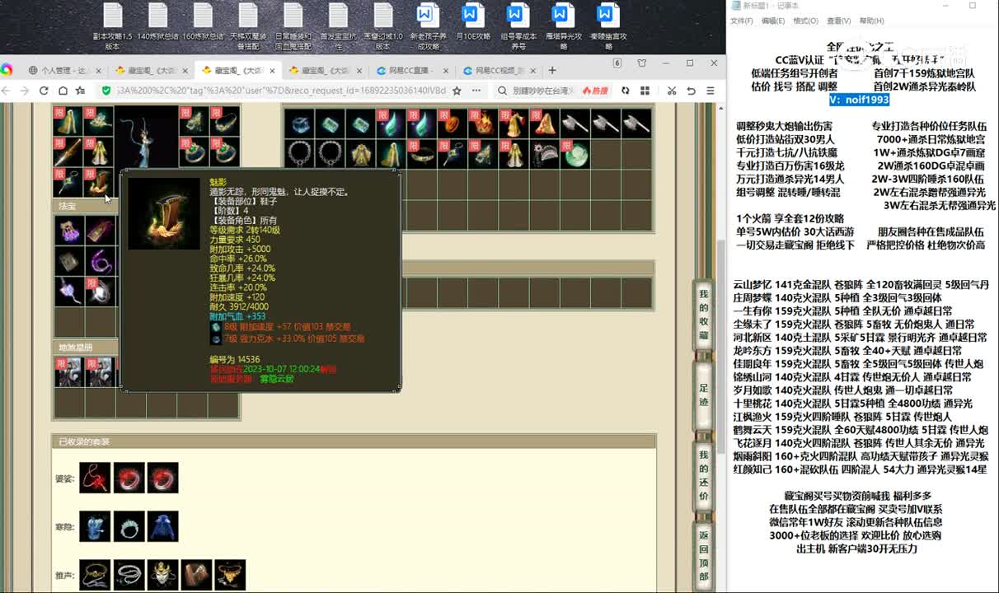Open desktop file 副本攻略1.5版本
999x593 pixels.
pos(113,26)
